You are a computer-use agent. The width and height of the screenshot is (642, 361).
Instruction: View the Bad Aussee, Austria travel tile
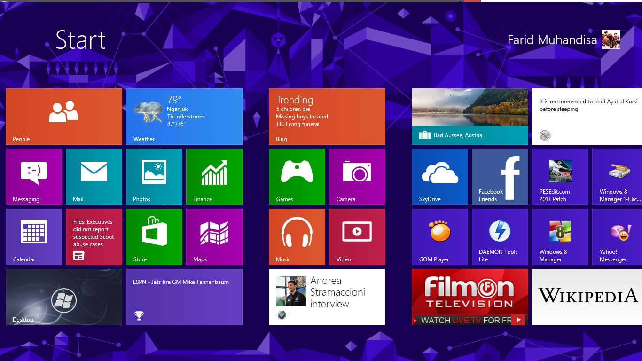point(470,116)
